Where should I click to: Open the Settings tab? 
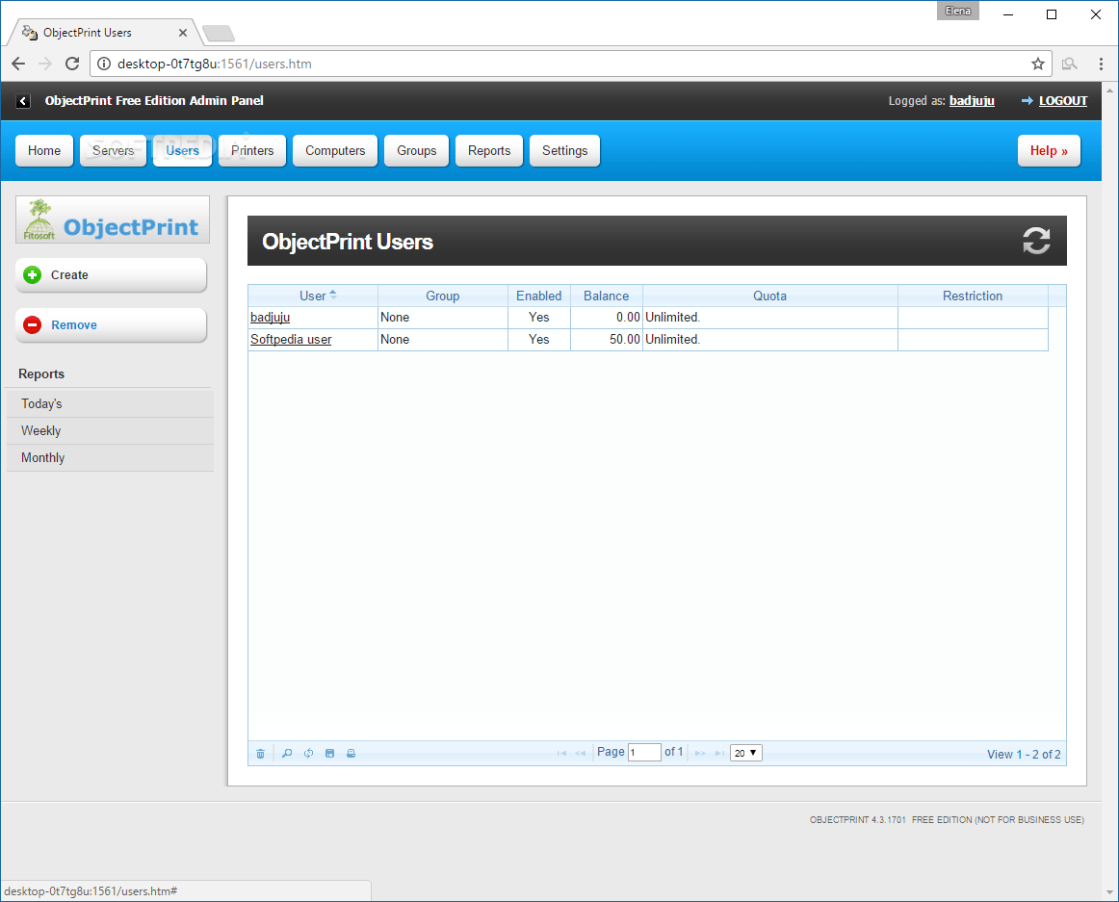[x=564, y=150]
